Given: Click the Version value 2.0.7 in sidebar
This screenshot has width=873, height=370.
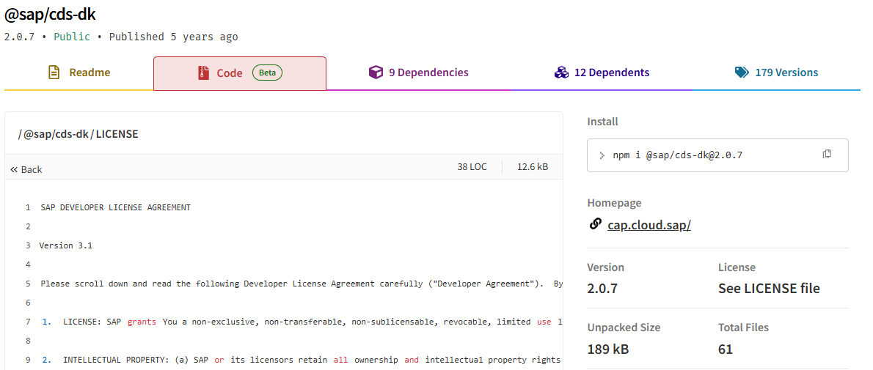Looking at the screenshot, I should click(602, 289).
